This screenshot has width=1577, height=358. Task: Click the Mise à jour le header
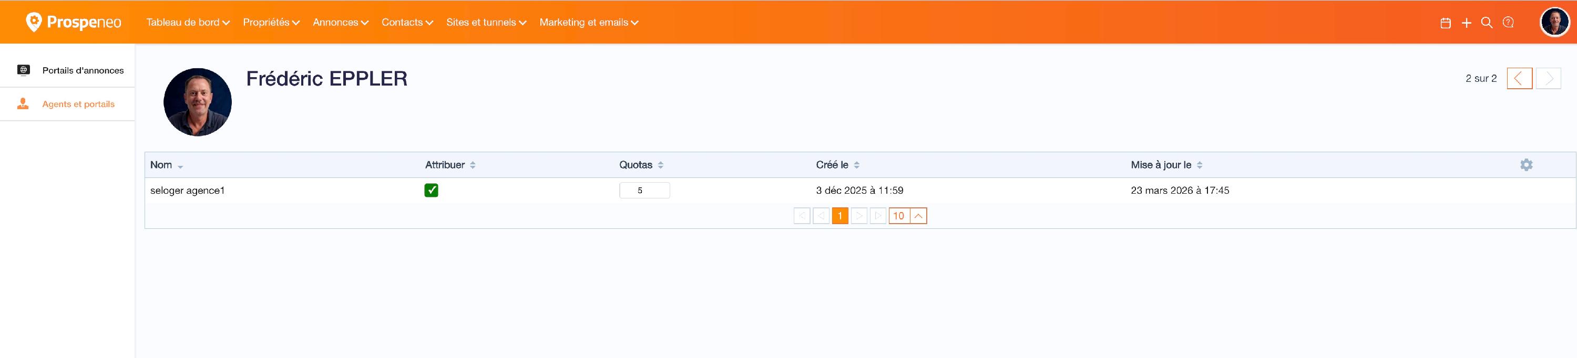1161,165
